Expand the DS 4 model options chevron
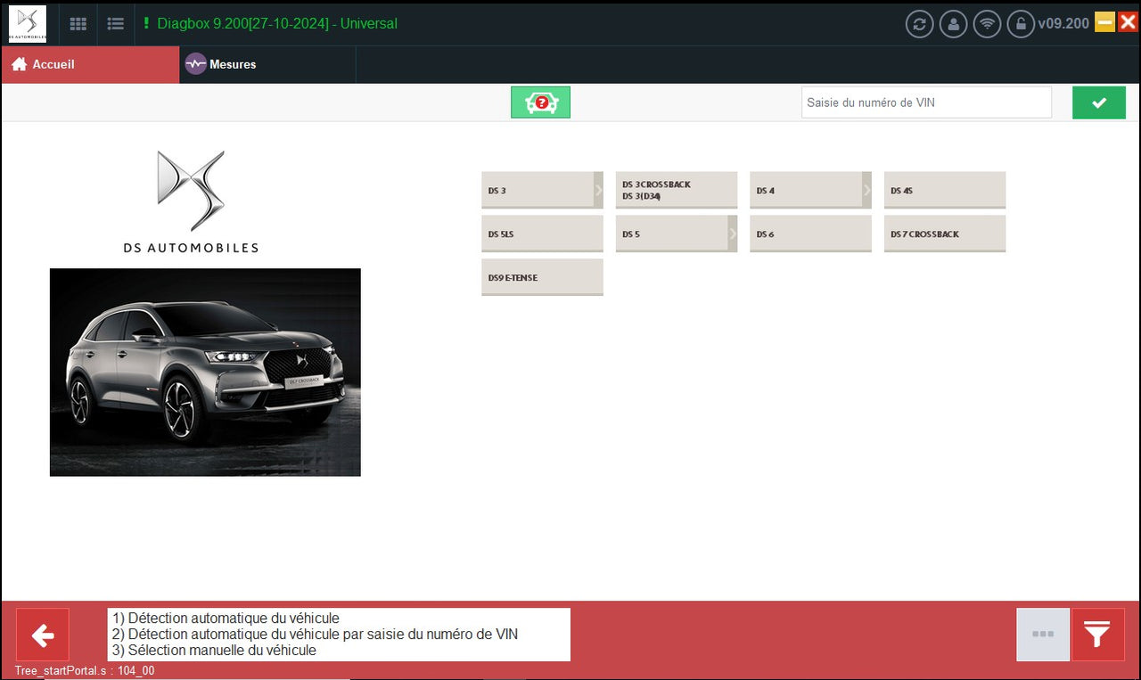This screenshot has height=680, width=1141. tap(866, 190)
